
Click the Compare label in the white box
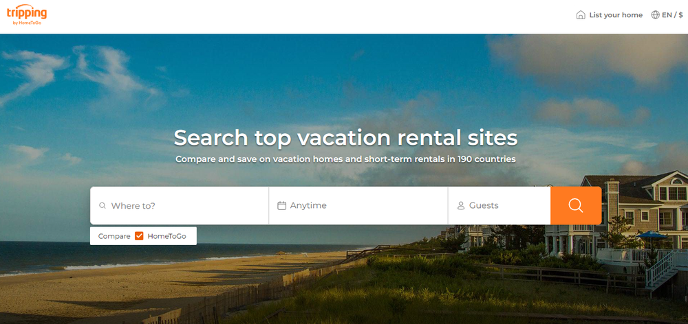click(114, 236)
